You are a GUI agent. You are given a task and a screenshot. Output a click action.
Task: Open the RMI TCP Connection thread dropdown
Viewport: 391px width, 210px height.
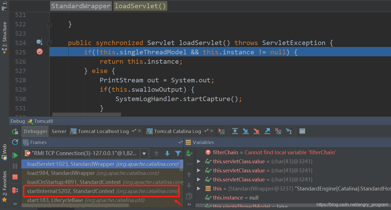(144, 153)
